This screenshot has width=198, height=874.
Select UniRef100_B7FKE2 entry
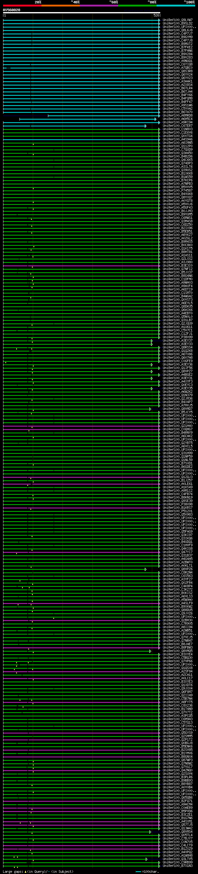pos(177,47)
